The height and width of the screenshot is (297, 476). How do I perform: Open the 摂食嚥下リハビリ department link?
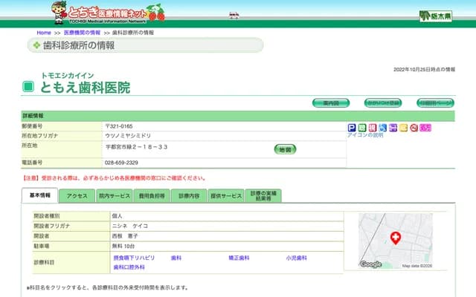(134, 258)
